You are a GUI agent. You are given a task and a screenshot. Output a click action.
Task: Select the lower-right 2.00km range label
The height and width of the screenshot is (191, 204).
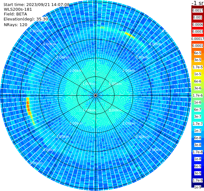pyautogui.click(x=129, y=123)
